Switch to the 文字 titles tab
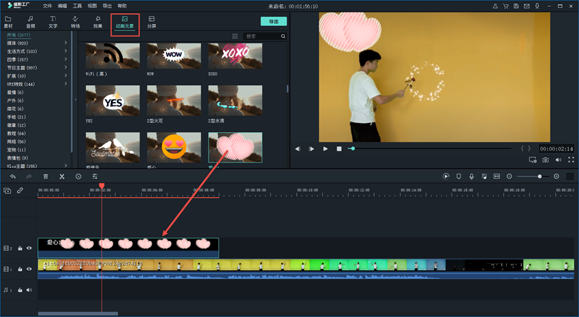 pyautogui.click(x=53, y=22)
